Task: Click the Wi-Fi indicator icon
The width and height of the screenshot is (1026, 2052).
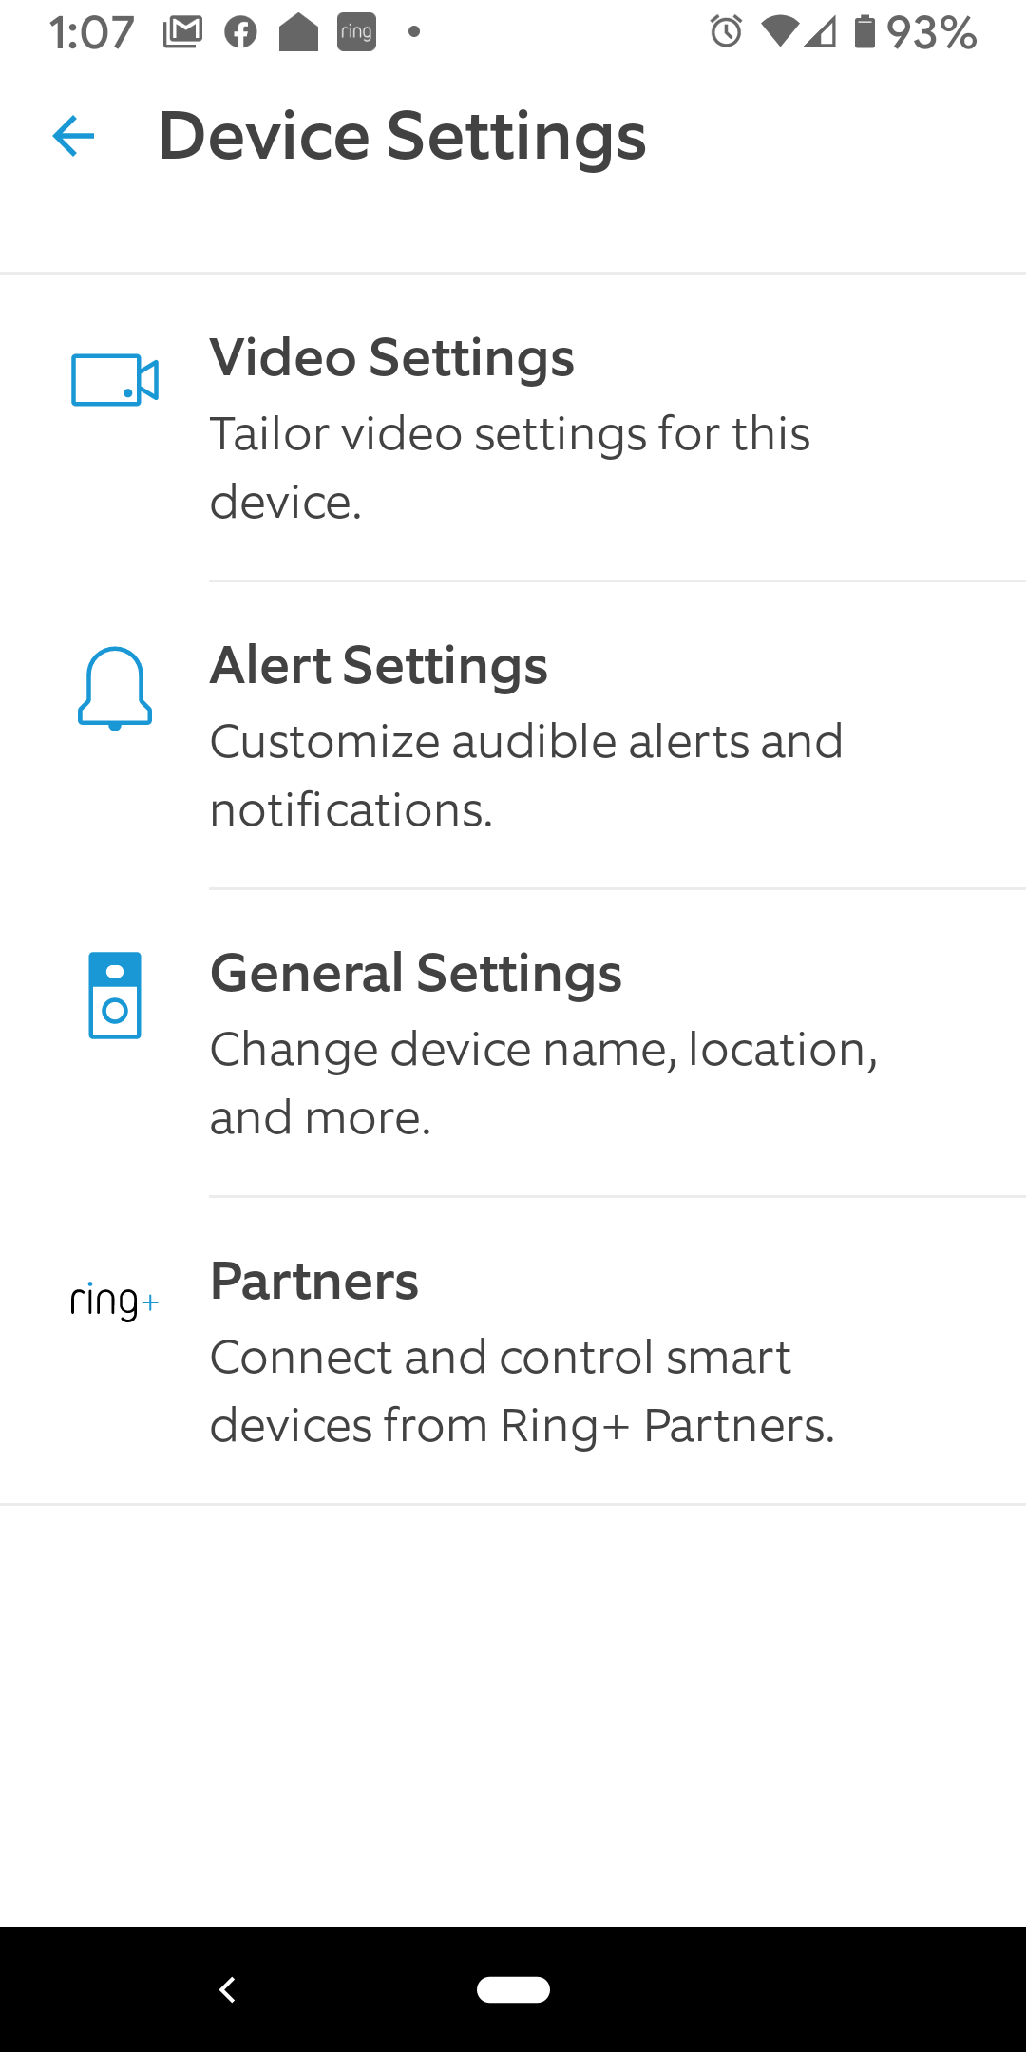Action: point(781,31)
